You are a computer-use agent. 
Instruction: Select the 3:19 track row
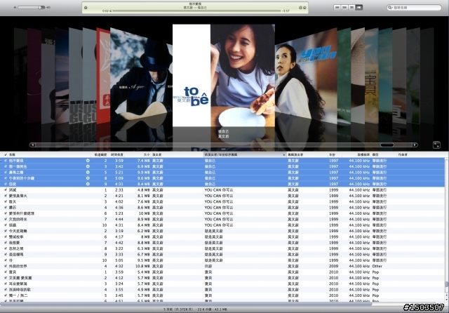coord(222,231)
